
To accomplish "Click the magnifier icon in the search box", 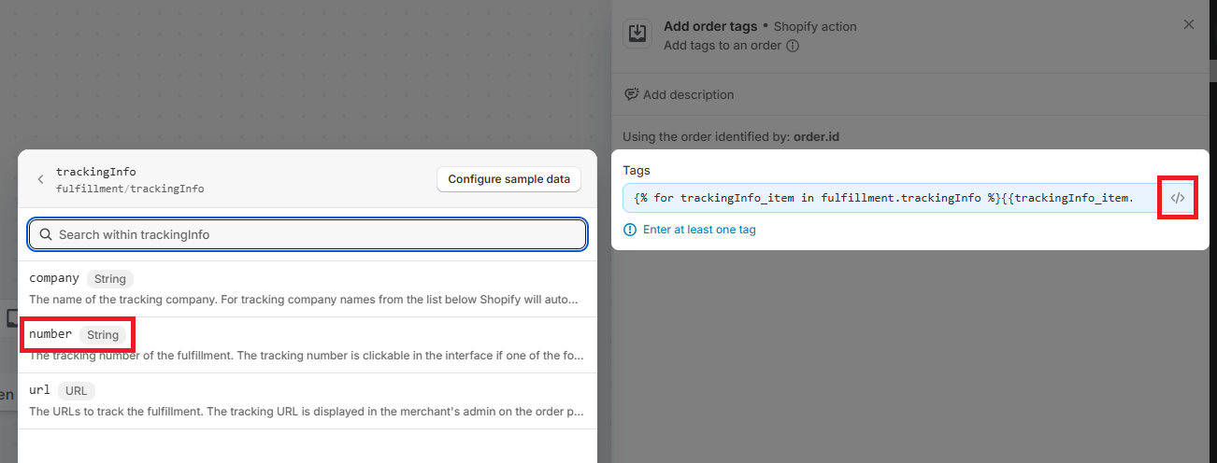I will 45,235.
